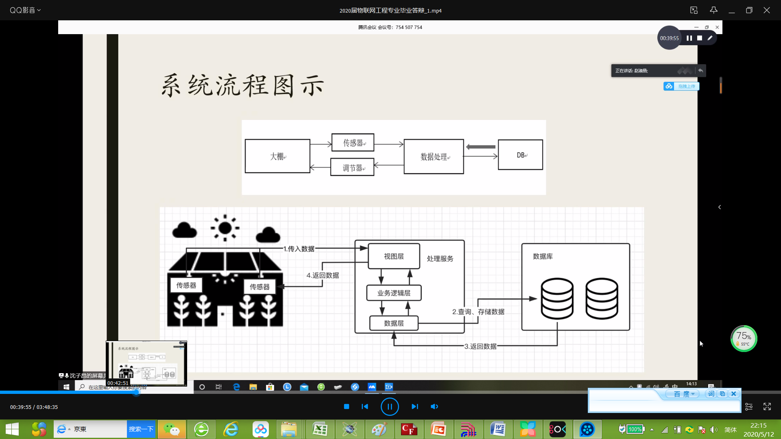
Task: Mute the player volume
Action: coord(434,406)
